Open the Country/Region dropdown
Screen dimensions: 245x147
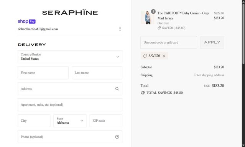pyautogui.click(x=70, y=57)
